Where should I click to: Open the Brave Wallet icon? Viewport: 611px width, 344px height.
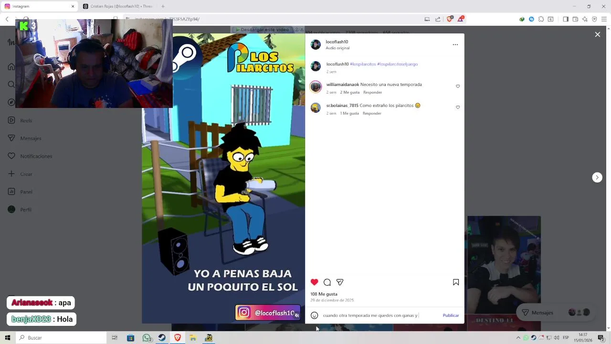point(575,19)
